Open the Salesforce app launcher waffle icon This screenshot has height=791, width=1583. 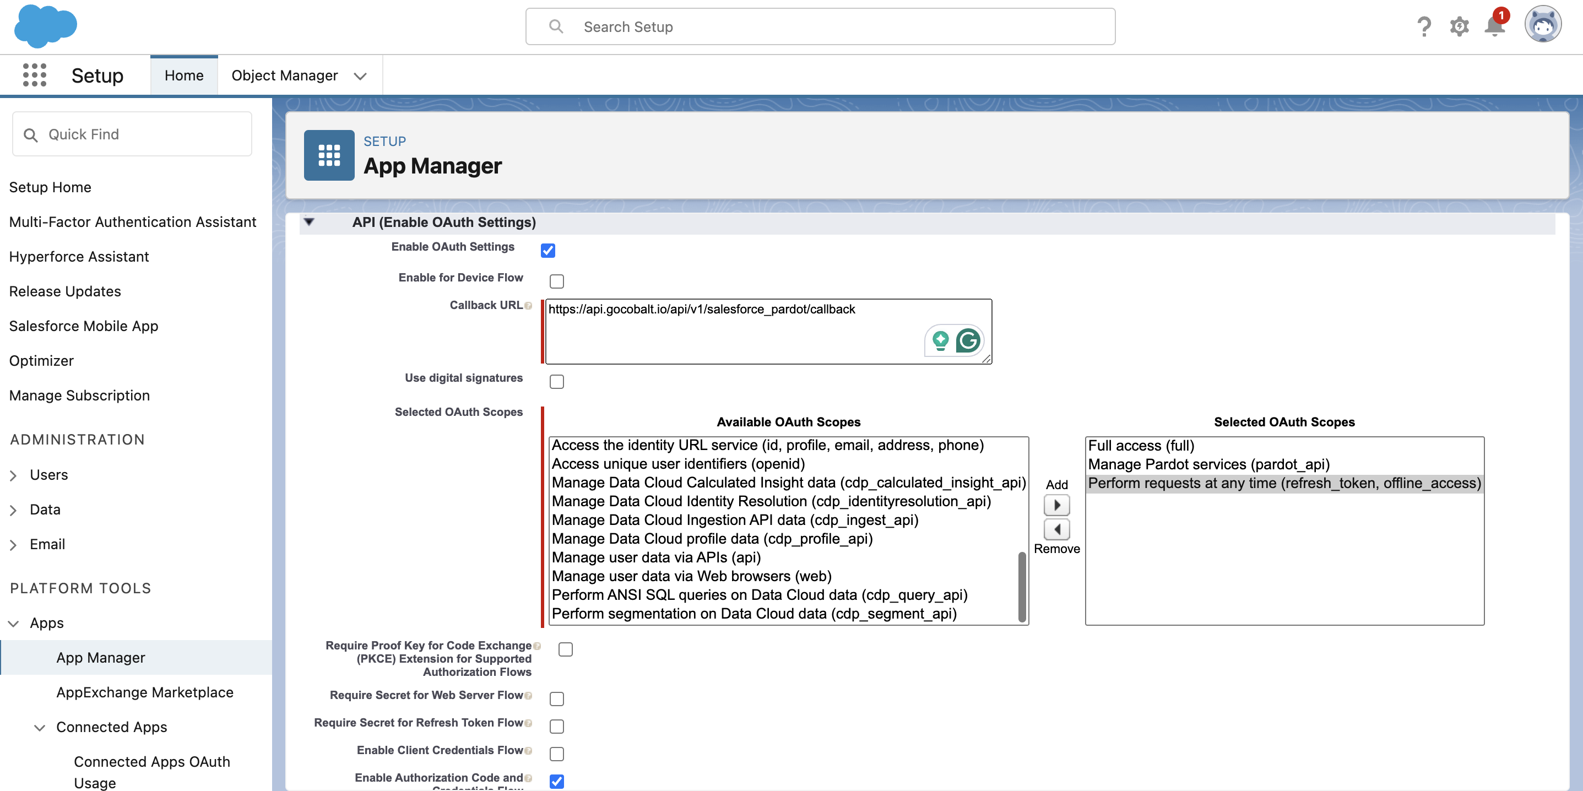tap(34, 74)
